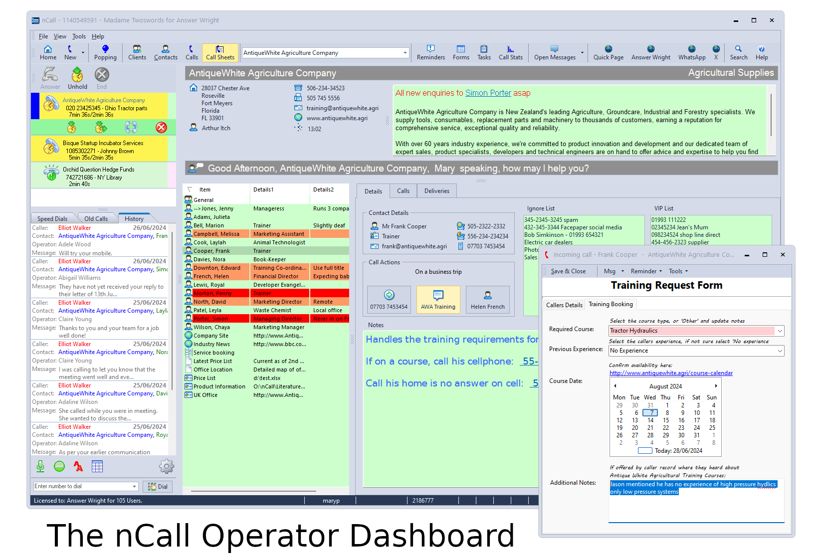820x560 pixels.
Task: Click the Unhold call button
Action: pyautogui.click(x=77, y=78)
